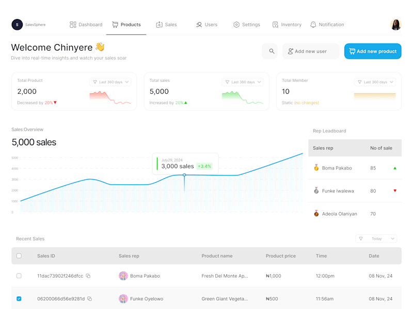The width and height of the screenshot is (413, 309).
Task: Copy sales ID 11dac73902f246dfcc icon
Action: click(x=88, y=276)
